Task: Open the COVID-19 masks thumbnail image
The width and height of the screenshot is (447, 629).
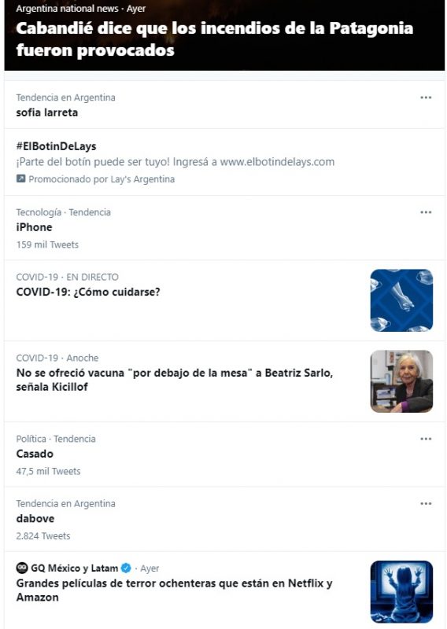Action: pos(401,300)
